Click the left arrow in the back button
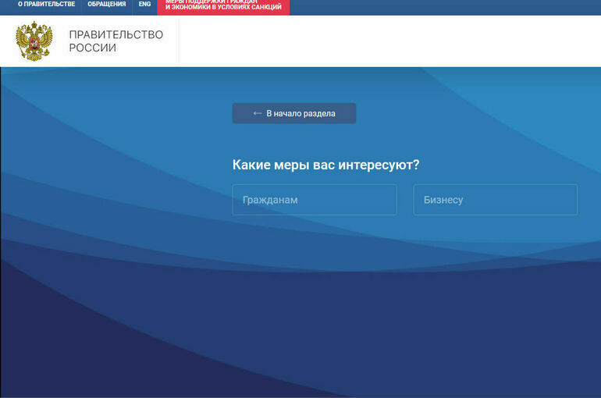Viewport: 601px width, 398px height. tap(257, 113)
